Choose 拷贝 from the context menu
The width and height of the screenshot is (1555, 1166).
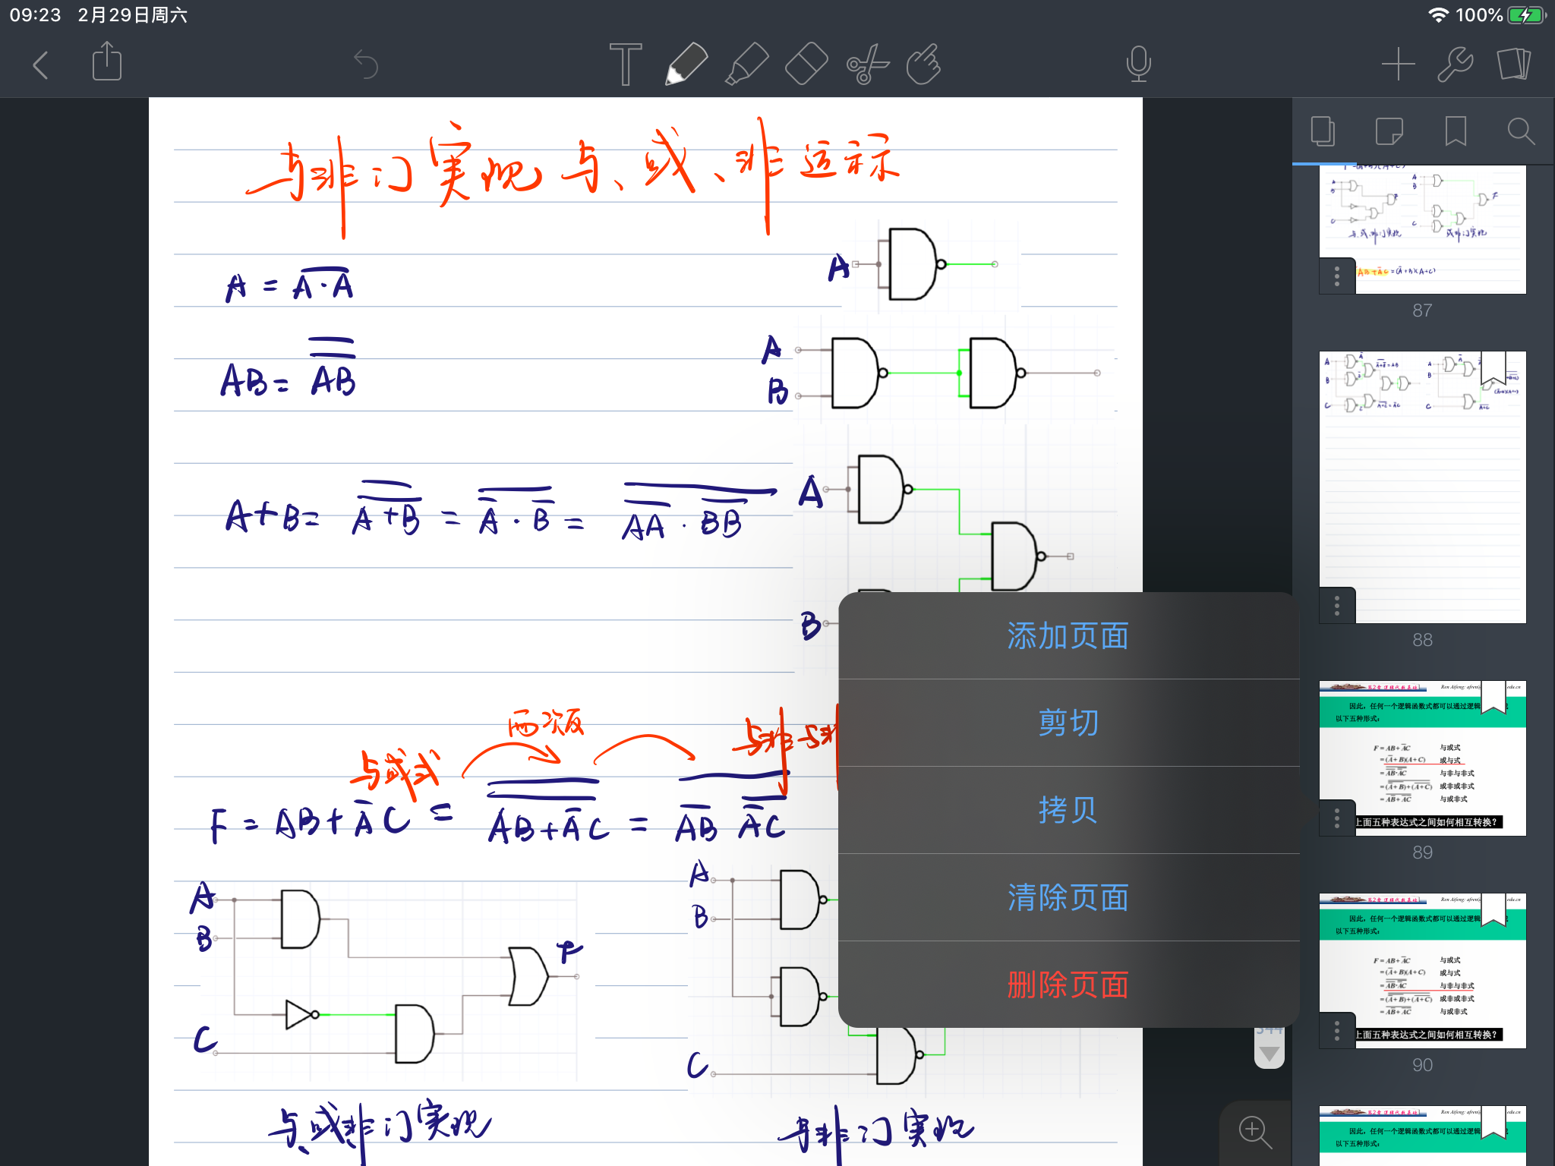(x=1068, y=810)
